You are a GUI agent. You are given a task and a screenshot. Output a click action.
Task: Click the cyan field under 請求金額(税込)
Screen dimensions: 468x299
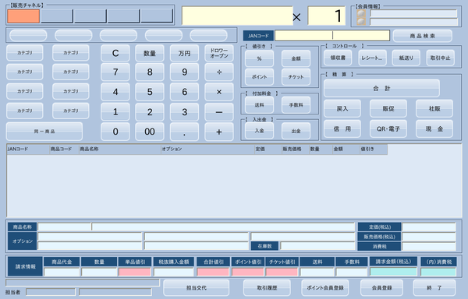(x=393, y=272)
